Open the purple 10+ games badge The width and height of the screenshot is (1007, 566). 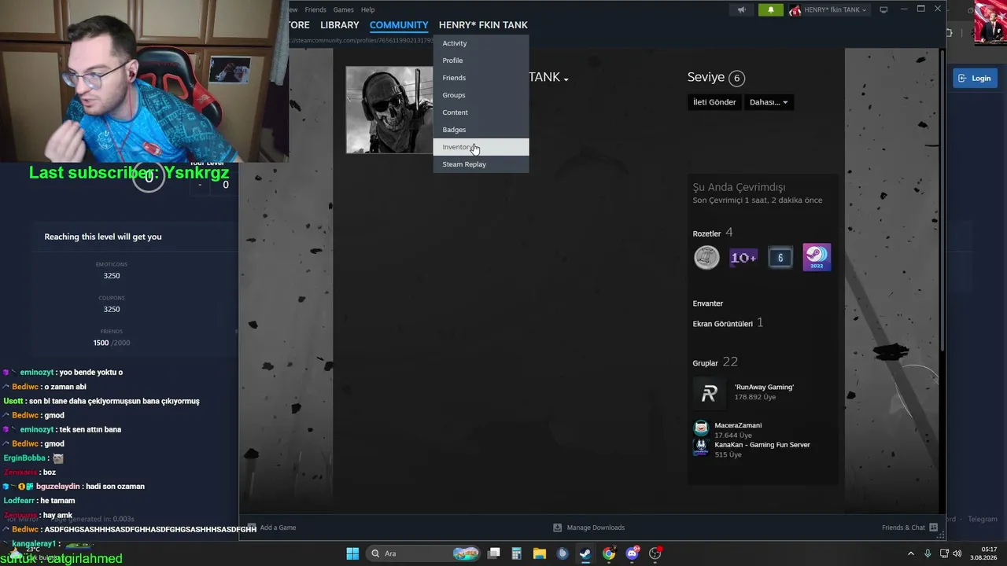pyautogui.click(x=743, y=257)
